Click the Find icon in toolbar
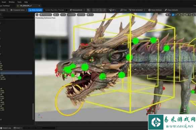Viewport: 196px width, 130px height. [x=123, y=10]
